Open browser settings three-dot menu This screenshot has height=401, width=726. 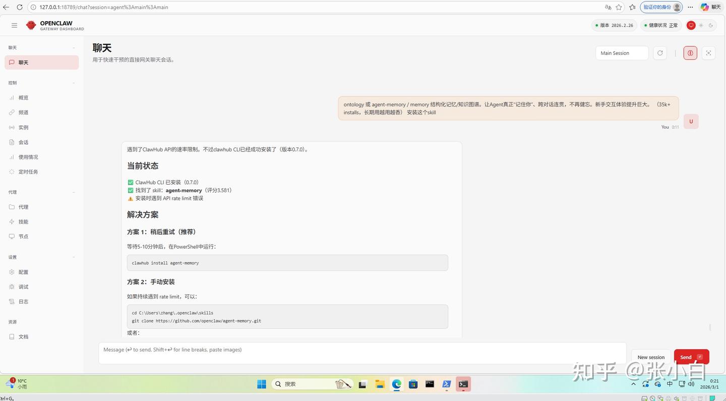tap(690, 7)
